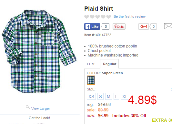Click the Google +1 count bubble
This screenshot has height=124, width=172.
point(153,26)
